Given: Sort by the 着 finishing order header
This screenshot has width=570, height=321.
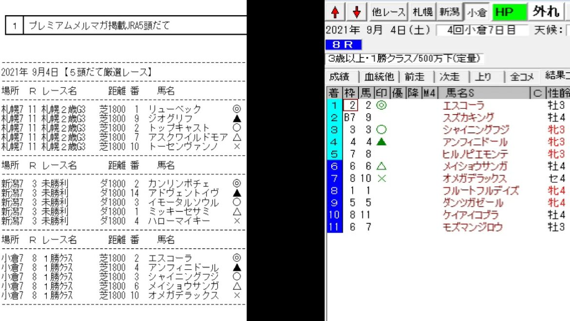Looking at the screenshot, I should click(334, 93).
